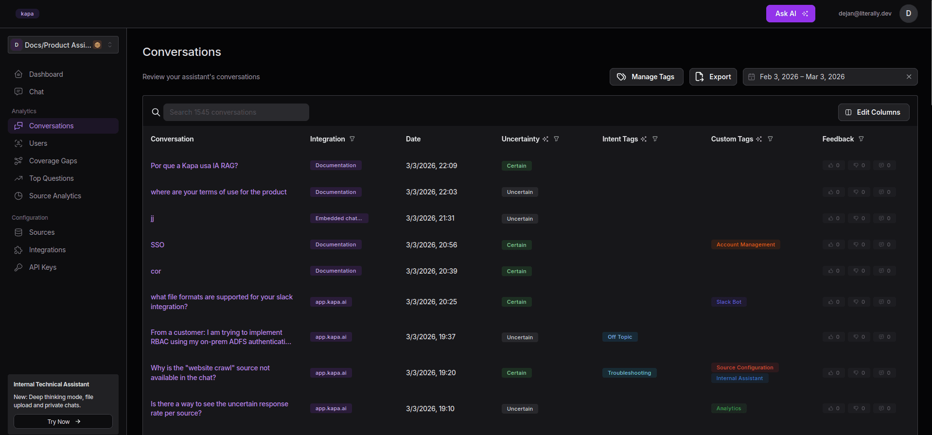
Task: Click the search magnifier icon
Action: point(156,112)
